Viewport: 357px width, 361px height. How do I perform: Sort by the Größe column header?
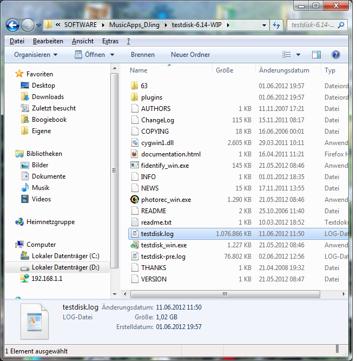click(x=224, y=70)
